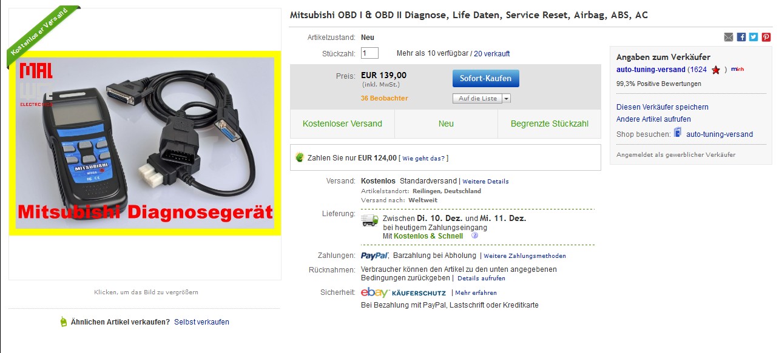This screenshot has height=353, width=779.
Task: Open Weitere Zahlungsmethoden link
Action: coord(525,256)
